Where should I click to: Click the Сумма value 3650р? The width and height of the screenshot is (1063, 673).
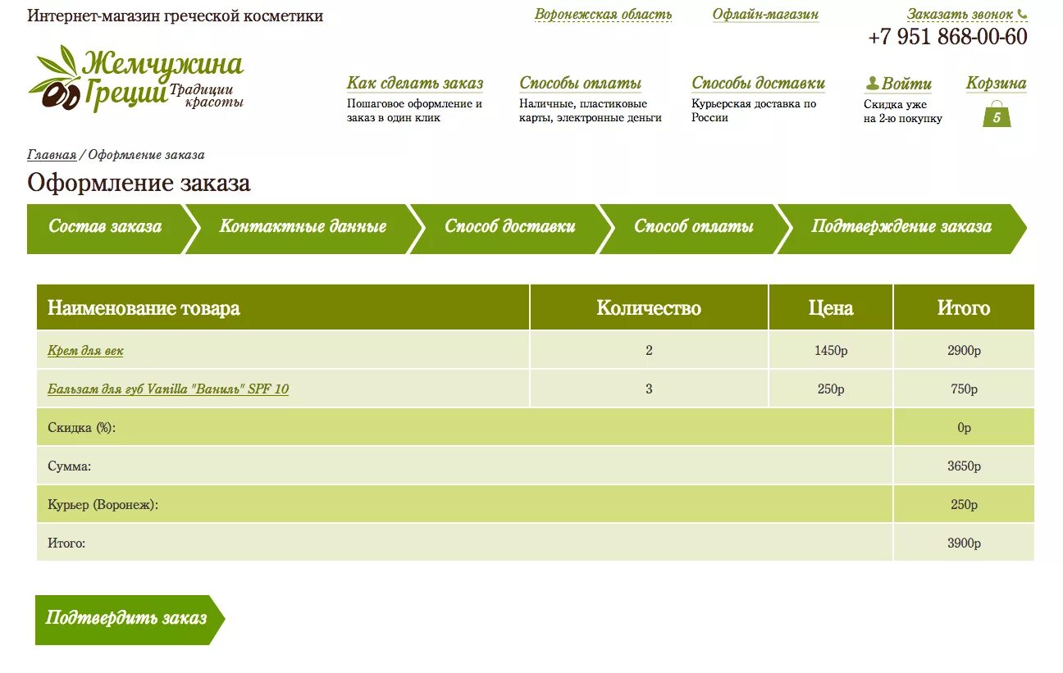(x=964, y=466)
